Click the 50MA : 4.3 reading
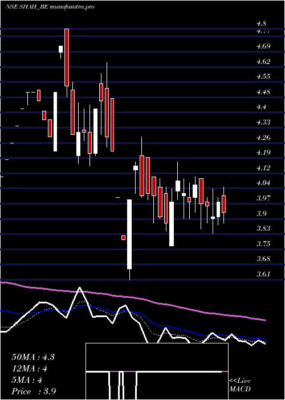This screenshot has height=400, width=285. coord(33,357)
